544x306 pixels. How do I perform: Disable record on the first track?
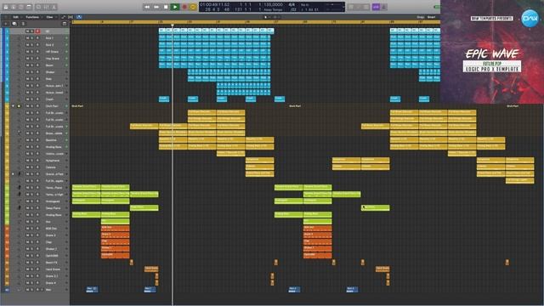(37, 31)
